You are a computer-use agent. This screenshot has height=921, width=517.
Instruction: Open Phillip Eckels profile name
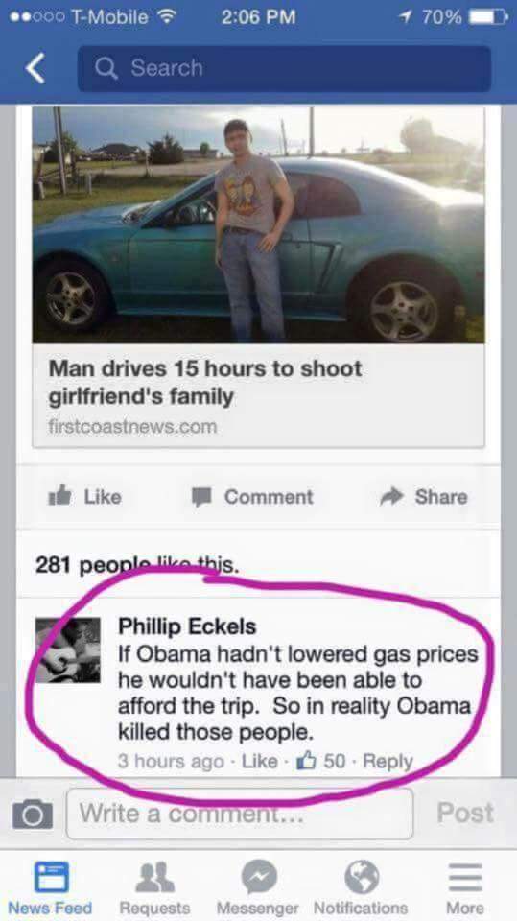coord(187,626)
